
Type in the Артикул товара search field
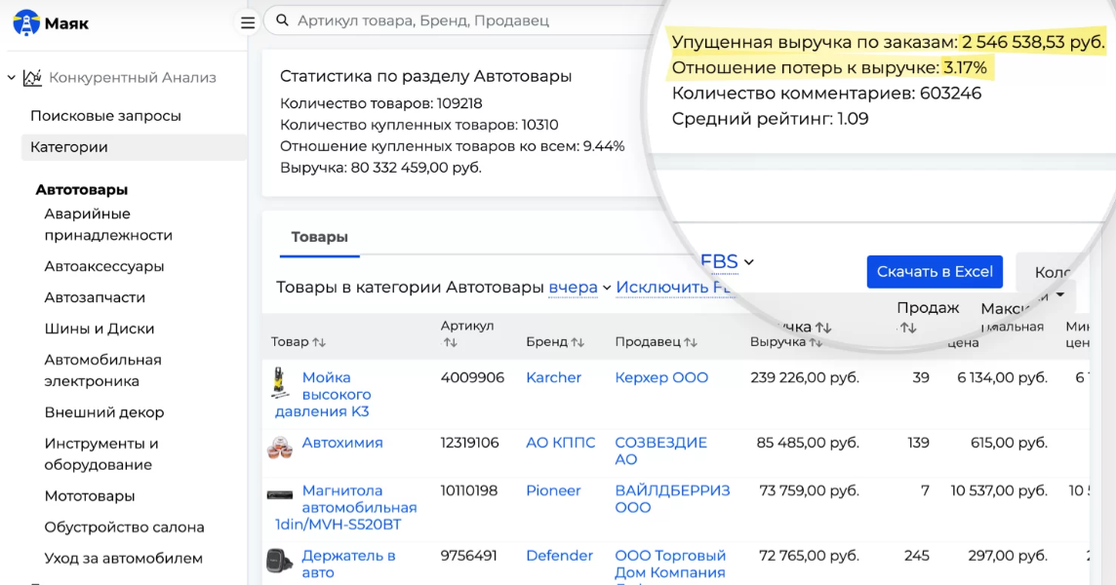pyautogui.click(x=468, y=20)
